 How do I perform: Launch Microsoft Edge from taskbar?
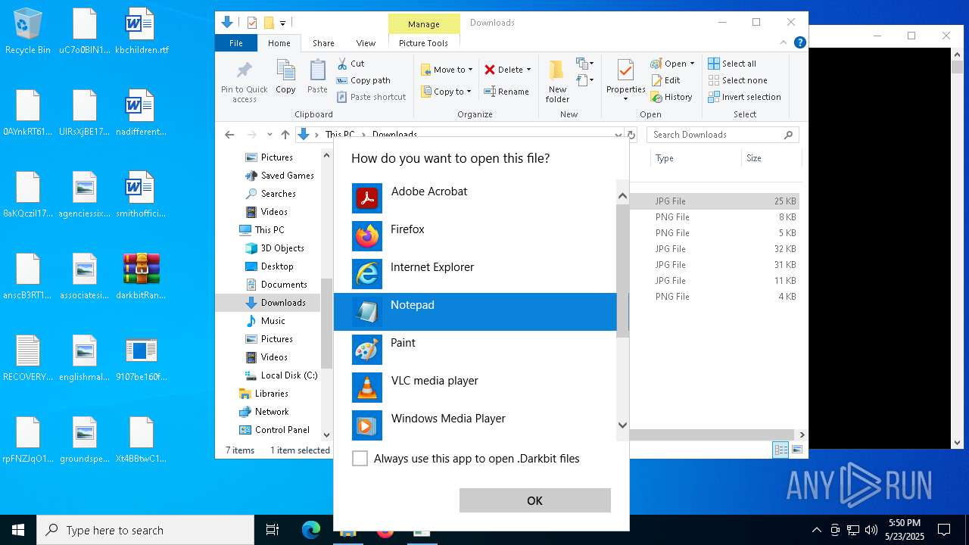(x=311, y=530)
